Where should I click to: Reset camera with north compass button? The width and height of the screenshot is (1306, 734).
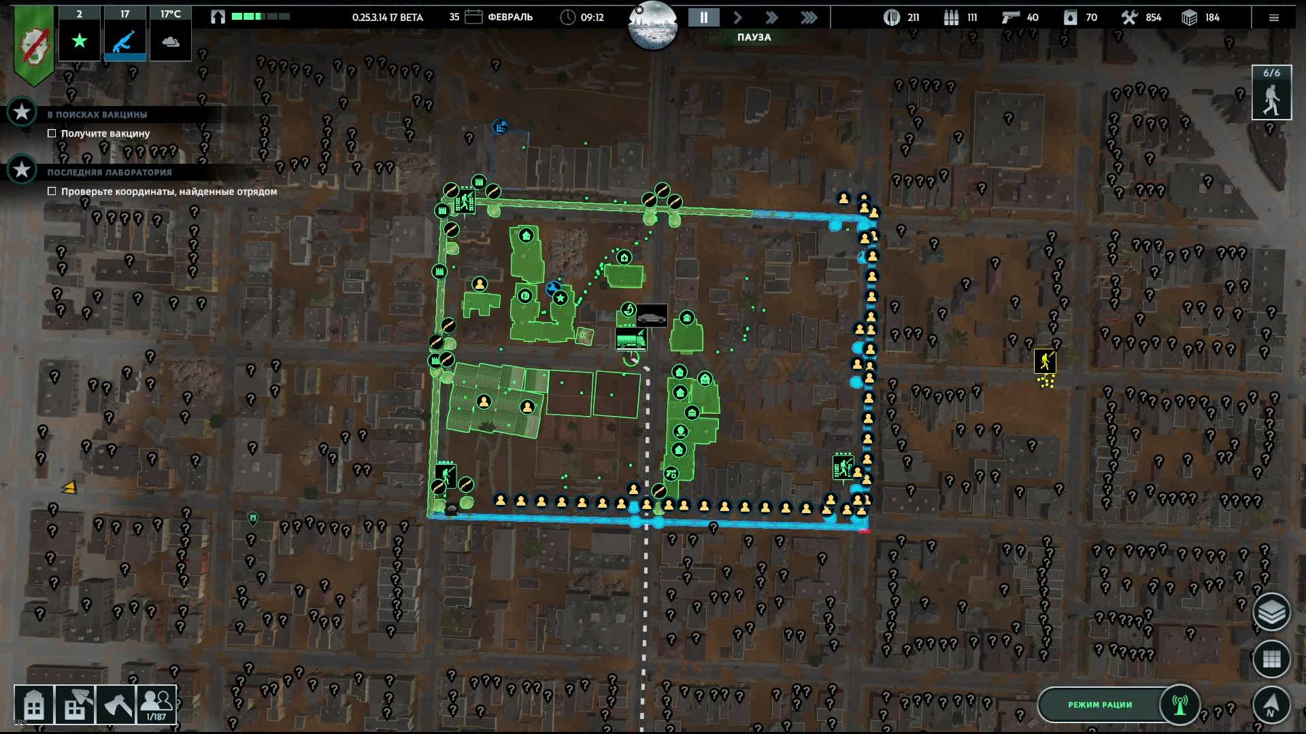point(1271,703)
